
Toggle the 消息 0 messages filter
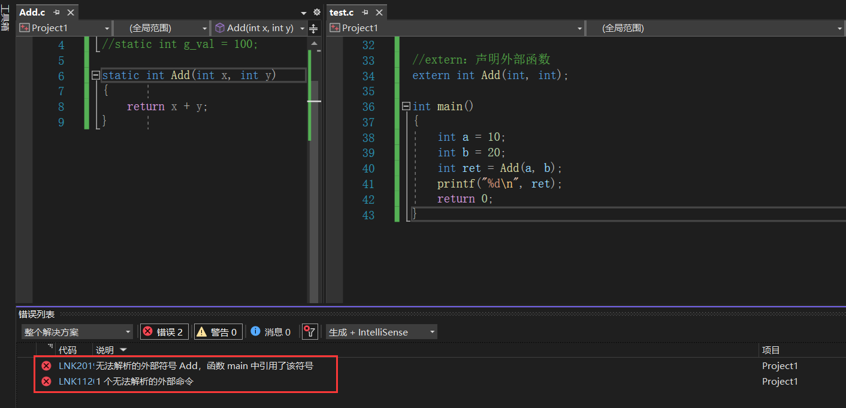point(271,332)
